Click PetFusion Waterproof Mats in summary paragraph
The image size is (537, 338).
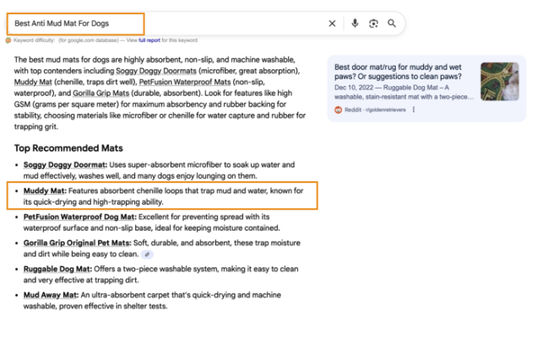pyautogui.click(x=185, y=83)
